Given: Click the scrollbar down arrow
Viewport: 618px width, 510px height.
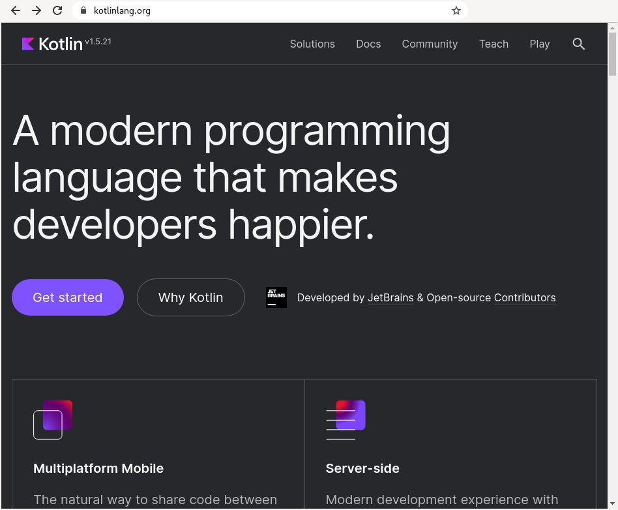Looking at the screenshot, I should pos(612,503).
